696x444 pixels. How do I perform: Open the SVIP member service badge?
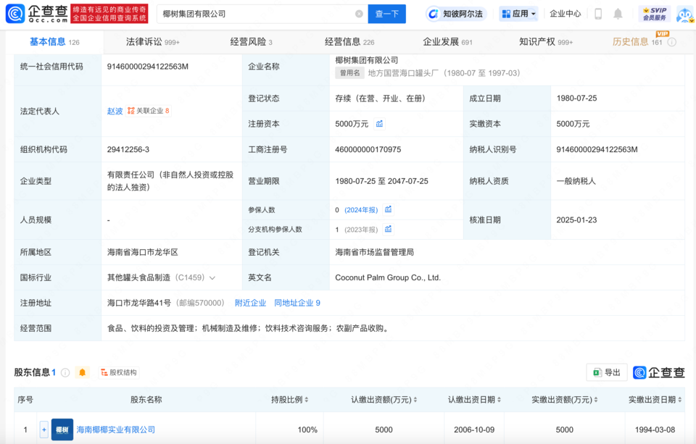654,14
